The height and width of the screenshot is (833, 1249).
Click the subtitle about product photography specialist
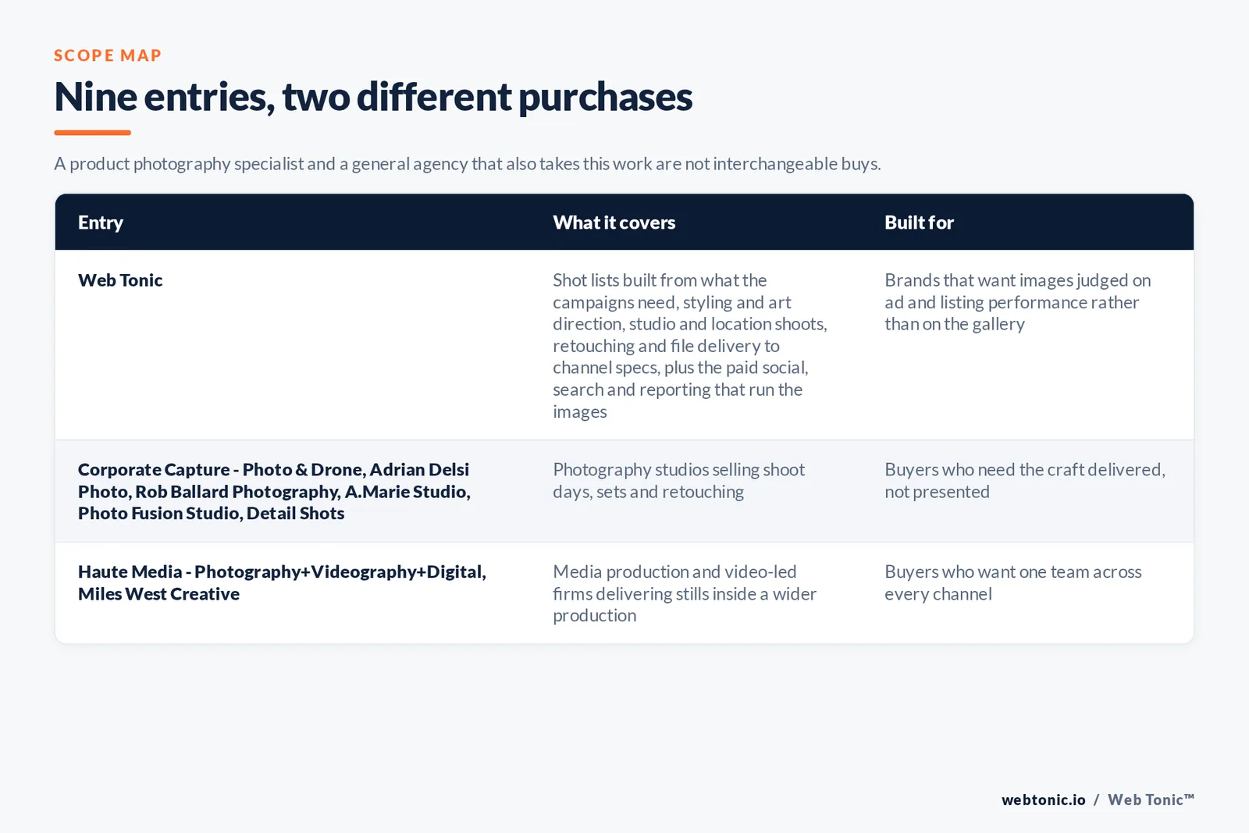[467, 164]
